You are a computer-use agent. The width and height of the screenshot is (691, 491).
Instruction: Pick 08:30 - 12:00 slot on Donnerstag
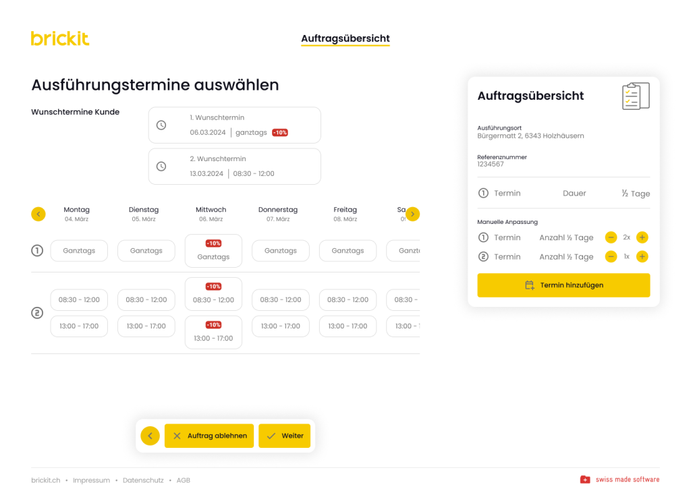click(x=281, y=300)
